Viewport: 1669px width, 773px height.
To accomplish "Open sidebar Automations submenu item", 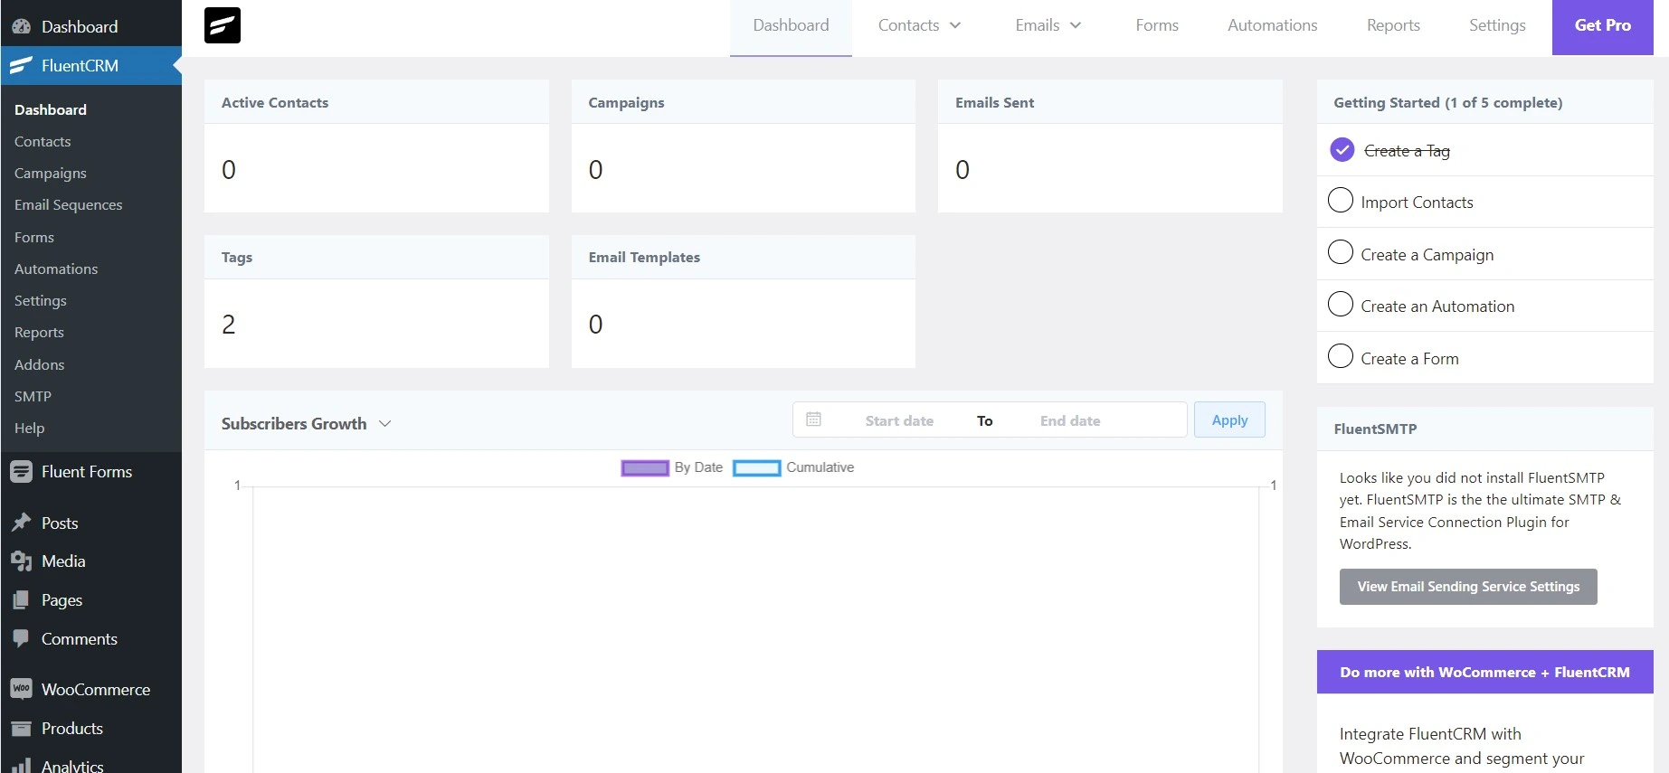I will pyautogui.click(x=56, y=269).
